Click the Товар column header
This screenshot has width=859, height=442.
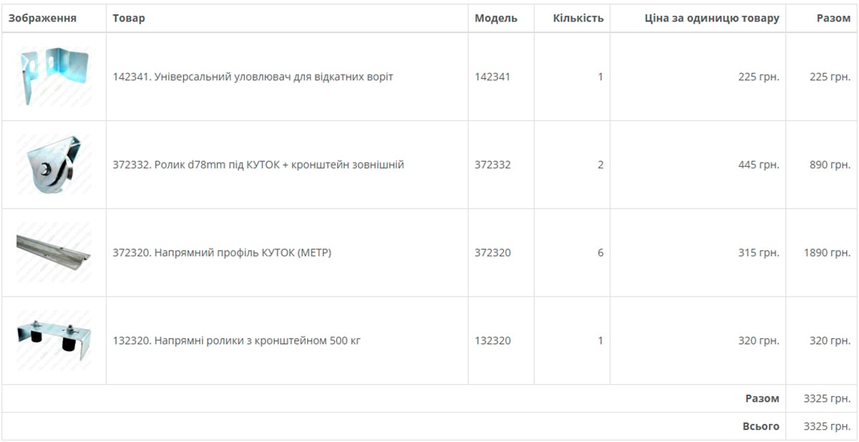pos(129,19)
